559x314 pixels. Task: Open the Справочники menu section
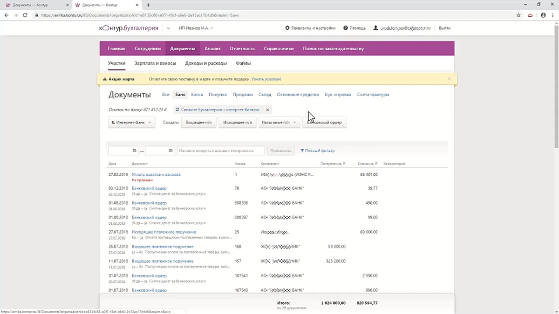(279, 48)
